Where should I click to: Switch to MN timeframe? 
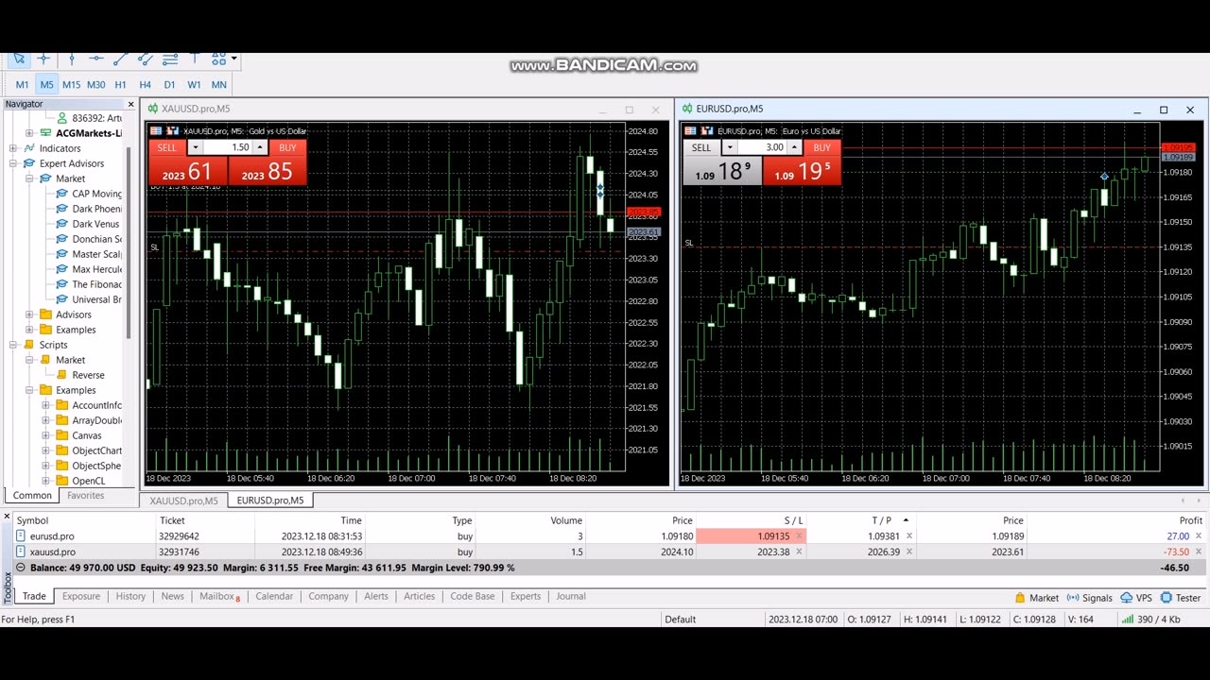click(x=218, y=85)
